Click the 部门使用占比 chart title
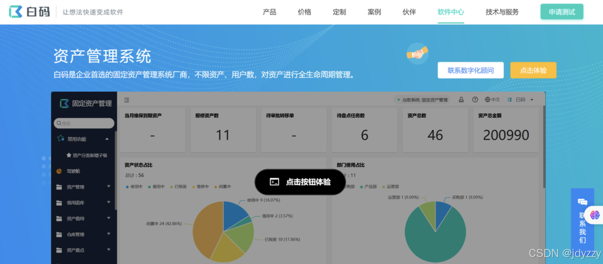Viewport: 603px width, 264px height. point(351,165)
